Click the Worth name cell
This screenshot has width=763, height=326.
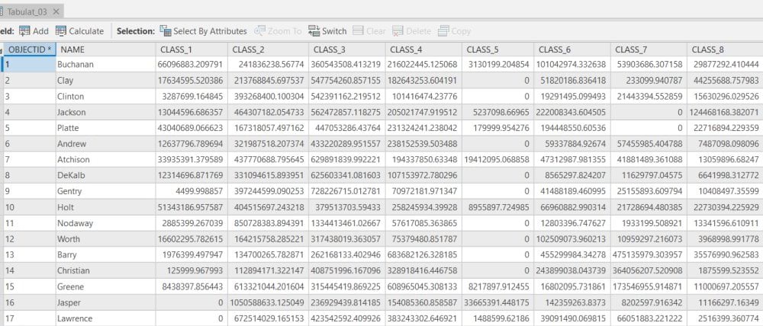[107, 239]
